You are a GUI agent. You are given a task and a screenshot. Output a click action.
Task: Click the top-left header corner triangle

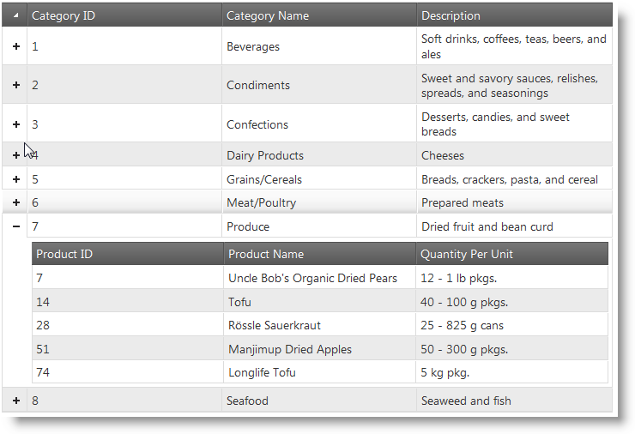click(x=16, y=15)
